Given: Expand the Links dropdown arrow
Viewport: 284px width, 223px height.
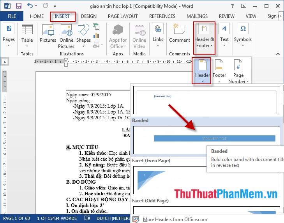Looking at the screenshot, I should [x=158, y=46].
